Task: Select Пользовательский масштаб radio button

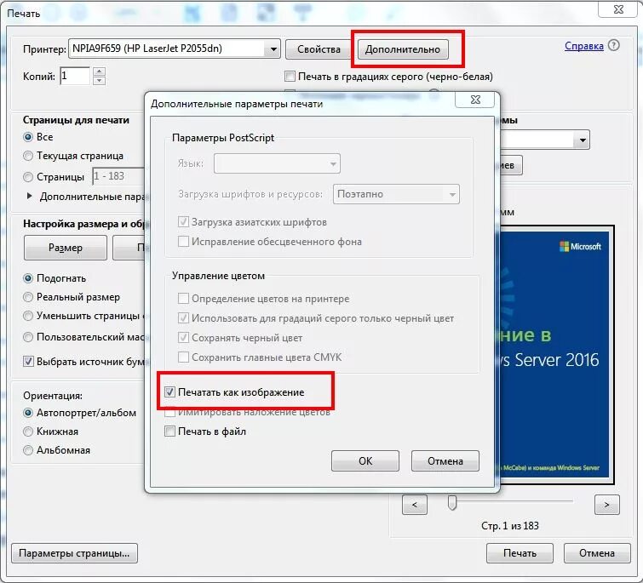Action: point(28,337)
